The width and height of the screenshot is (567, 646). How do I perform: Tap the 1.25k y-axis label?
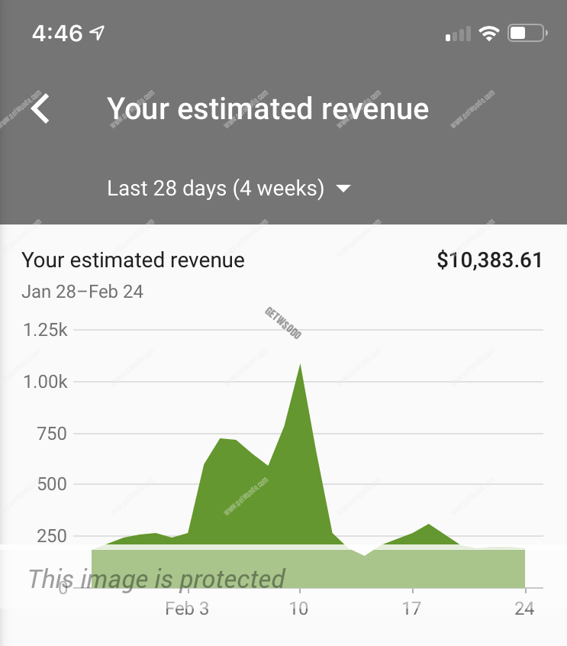[45, 331]
